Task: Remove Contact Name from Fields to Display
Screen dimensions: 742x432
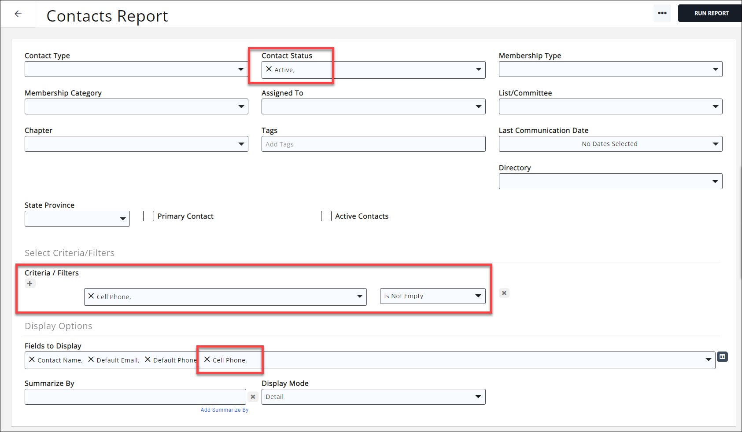Action: tap(32, 359)
